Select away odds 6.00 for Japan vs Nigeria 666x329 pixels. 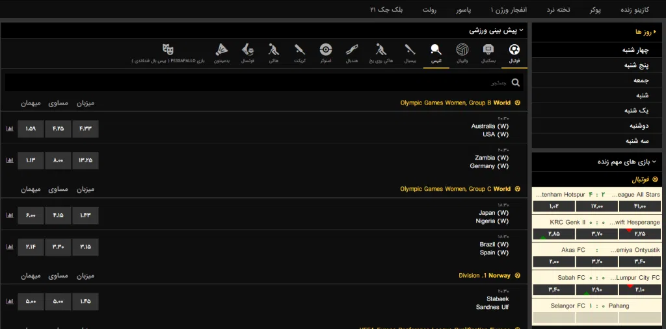31,215
